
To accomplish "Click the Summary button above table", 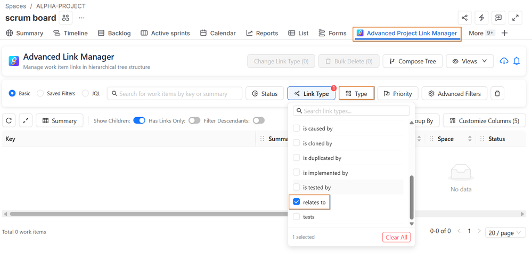I will [x=59, y=120].
